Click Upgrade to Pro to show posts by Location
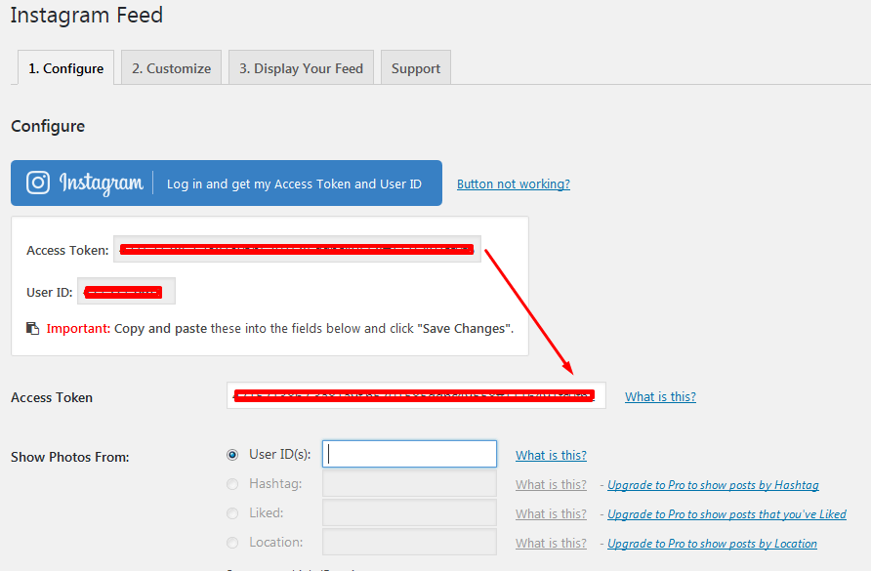 (712, 544)
